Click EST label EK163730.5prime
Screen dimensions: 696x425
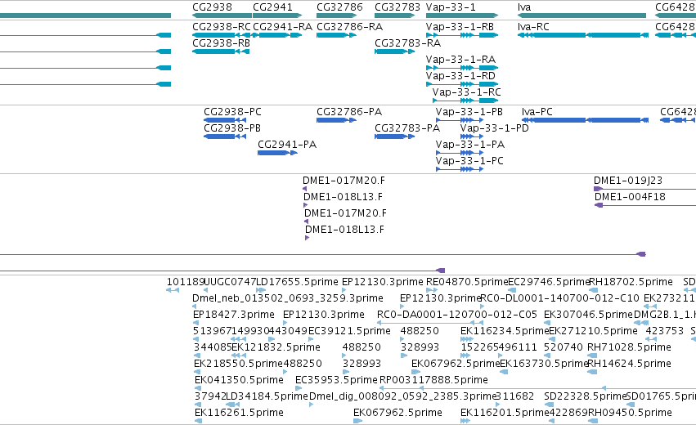544,364
